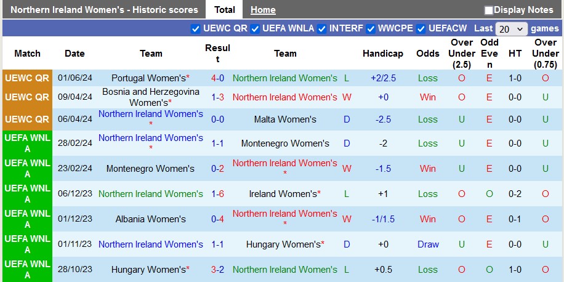Toggle the Display Notes checkbox
This screenshot has width=564, height=282.
[x=488, y=10]
